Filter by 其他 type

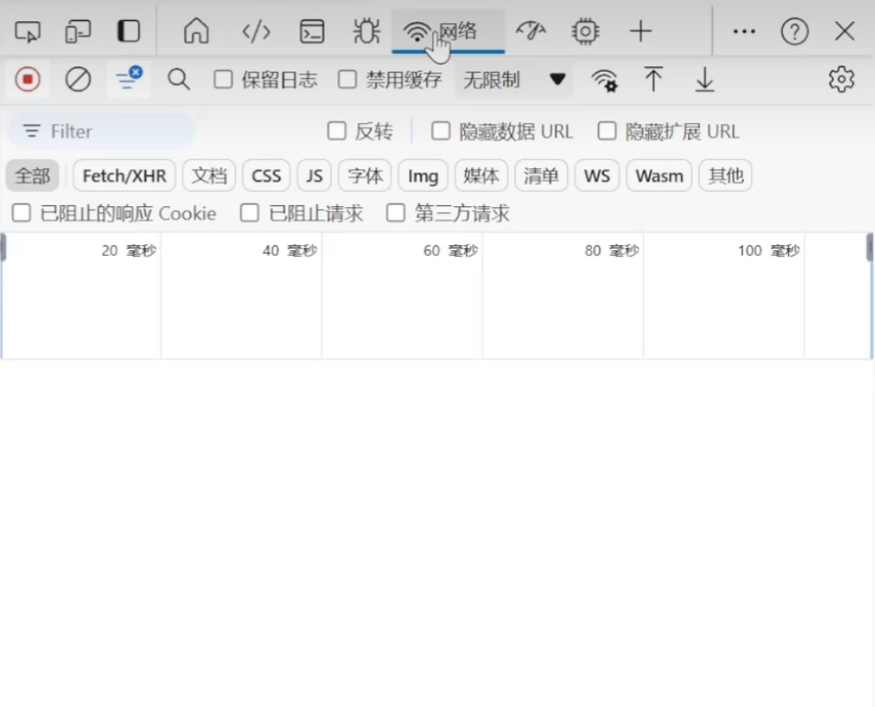click(725, 175)
